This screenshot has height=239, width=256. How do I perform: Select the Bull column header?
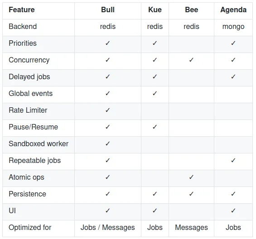click(x=108, y=10)
